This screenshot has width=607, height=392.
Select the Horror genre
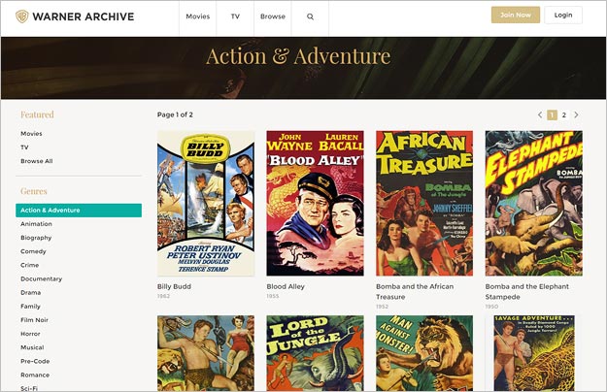pos(30,334)
